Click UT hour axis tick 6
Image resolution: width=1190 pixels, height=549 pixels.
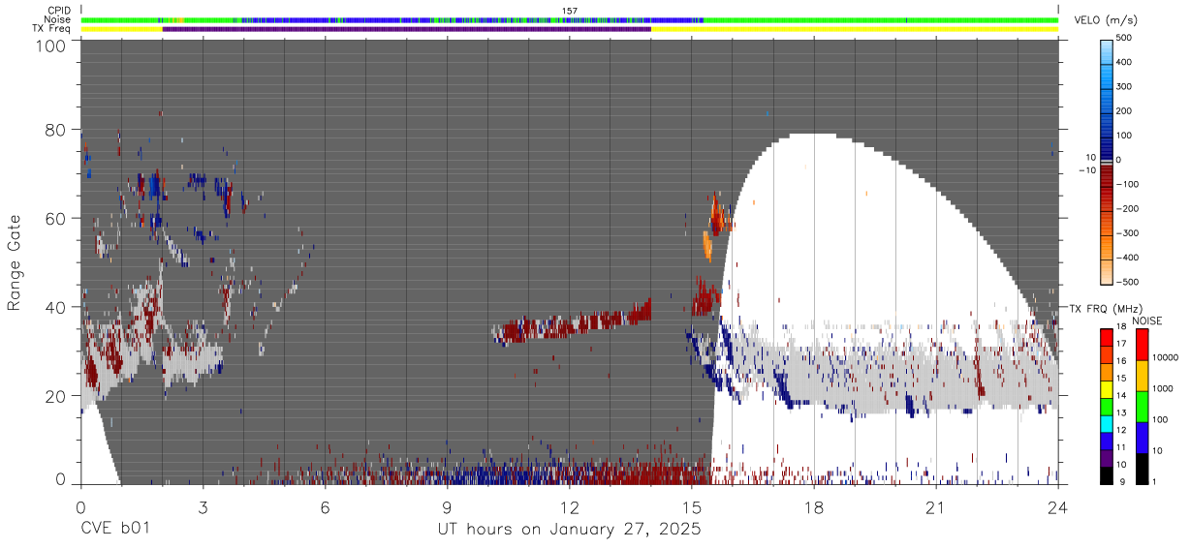tap(325, 506)
